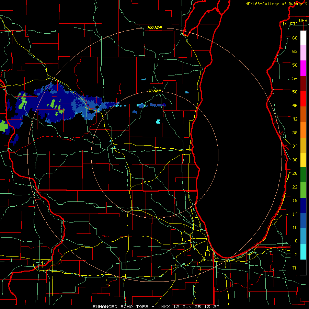Click the legend value "66"
309x309 pixels.
tap(295, 38)
